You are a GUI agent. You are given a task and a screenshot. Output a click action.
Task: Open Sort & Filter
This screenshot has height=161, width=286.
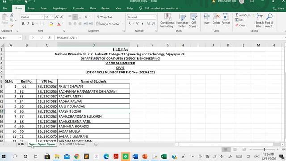click(259, 21)
